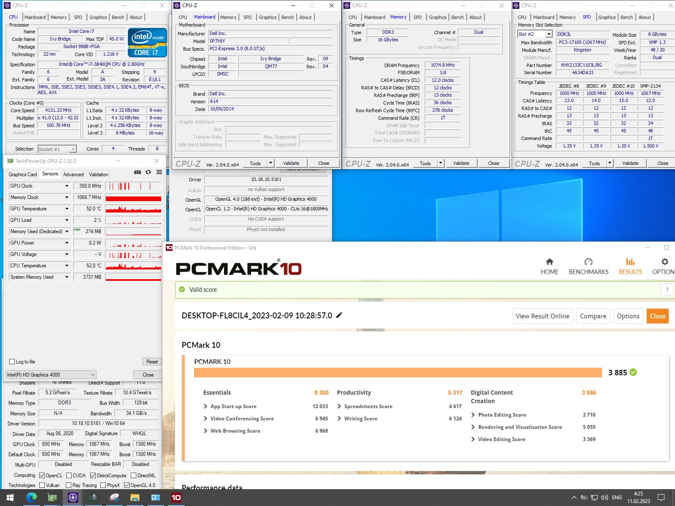Launch Microsoft Edge from the taskbar
This screenshot has height=506, width=675.
pos(31,498)
